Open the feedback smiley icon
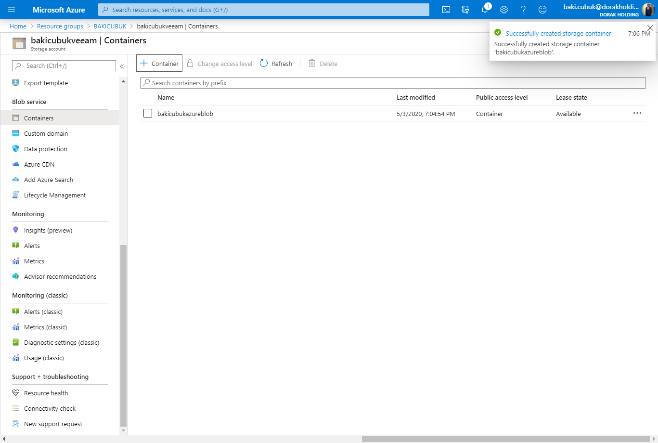The width and height of the screenshot is (658, 443). 542,10
